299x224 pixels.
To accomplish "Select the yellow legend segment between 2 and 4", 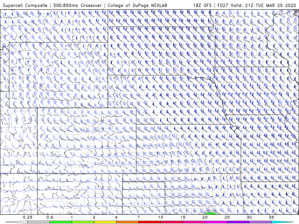I will tap(105, 222).
